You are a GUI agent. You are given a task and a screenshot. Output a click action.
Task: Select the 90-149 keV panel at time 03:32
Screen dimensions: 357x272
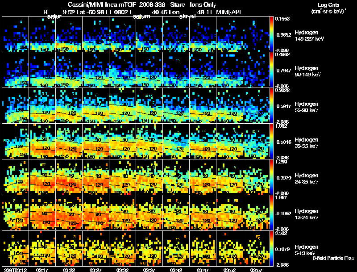click(122, 70)
